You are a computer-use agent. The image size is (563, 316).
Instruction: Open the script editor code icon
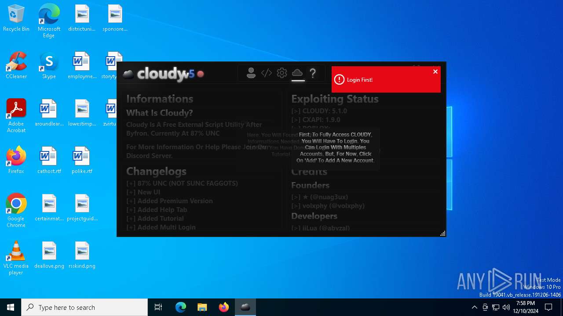[267, 73]
